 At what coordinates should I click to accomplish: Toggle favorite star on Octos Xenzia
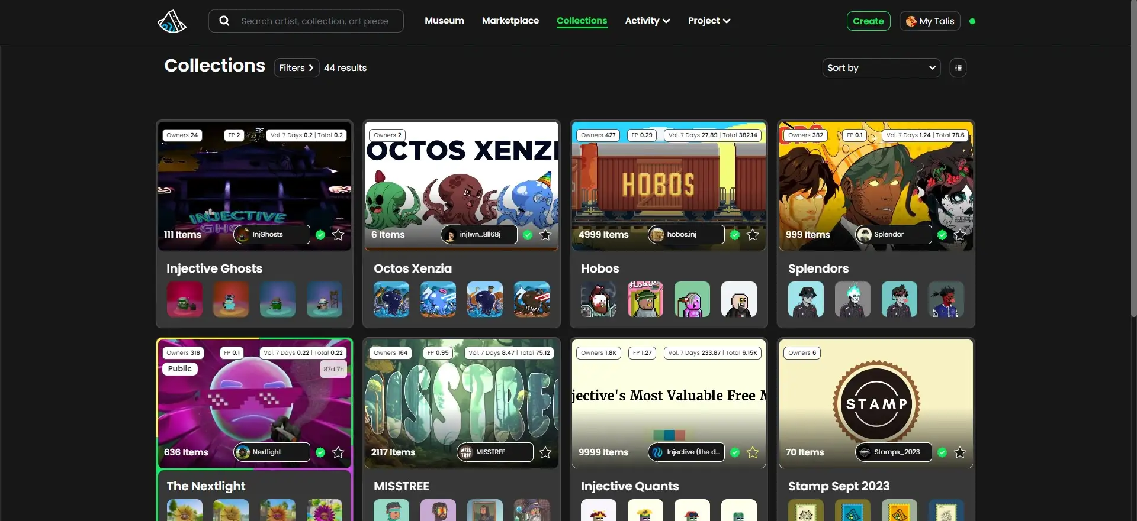coord(545,235)
